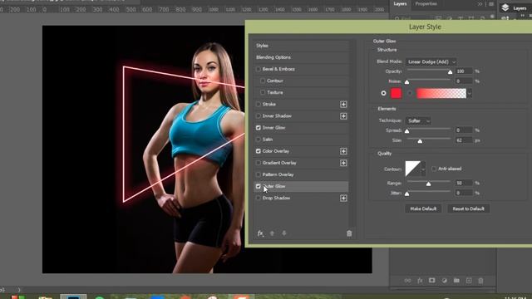Select the Inner Glow effect row

pos(301,128)
